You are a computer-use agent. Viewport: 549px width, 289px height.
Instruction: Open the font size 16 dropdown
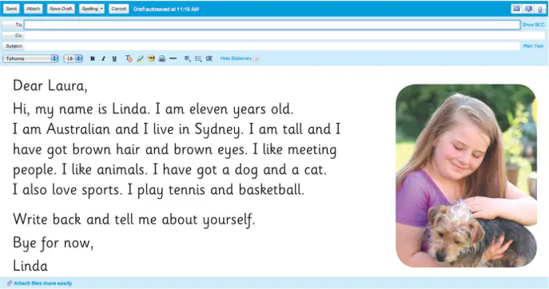[x=73, y=58]
